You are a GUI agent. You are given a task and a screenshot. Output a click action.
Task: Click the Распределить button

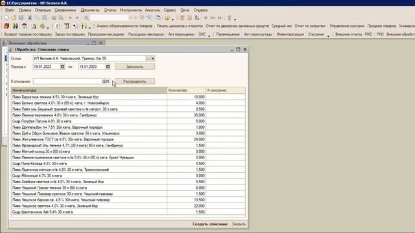coord(135,82)
